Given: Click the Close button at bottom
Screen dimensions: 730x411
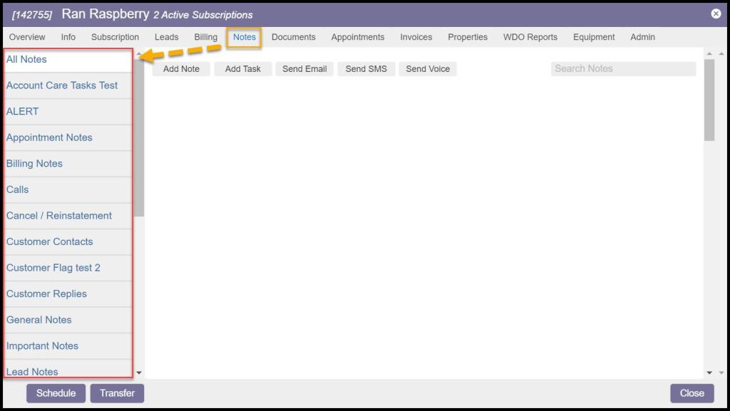Looking at the screenshot, I should [692, 393].
